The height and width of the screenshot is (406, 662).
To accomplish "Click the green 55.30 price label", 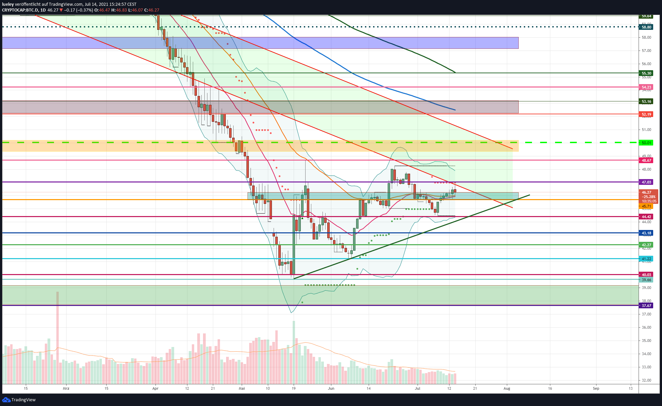I will point(646,73).
